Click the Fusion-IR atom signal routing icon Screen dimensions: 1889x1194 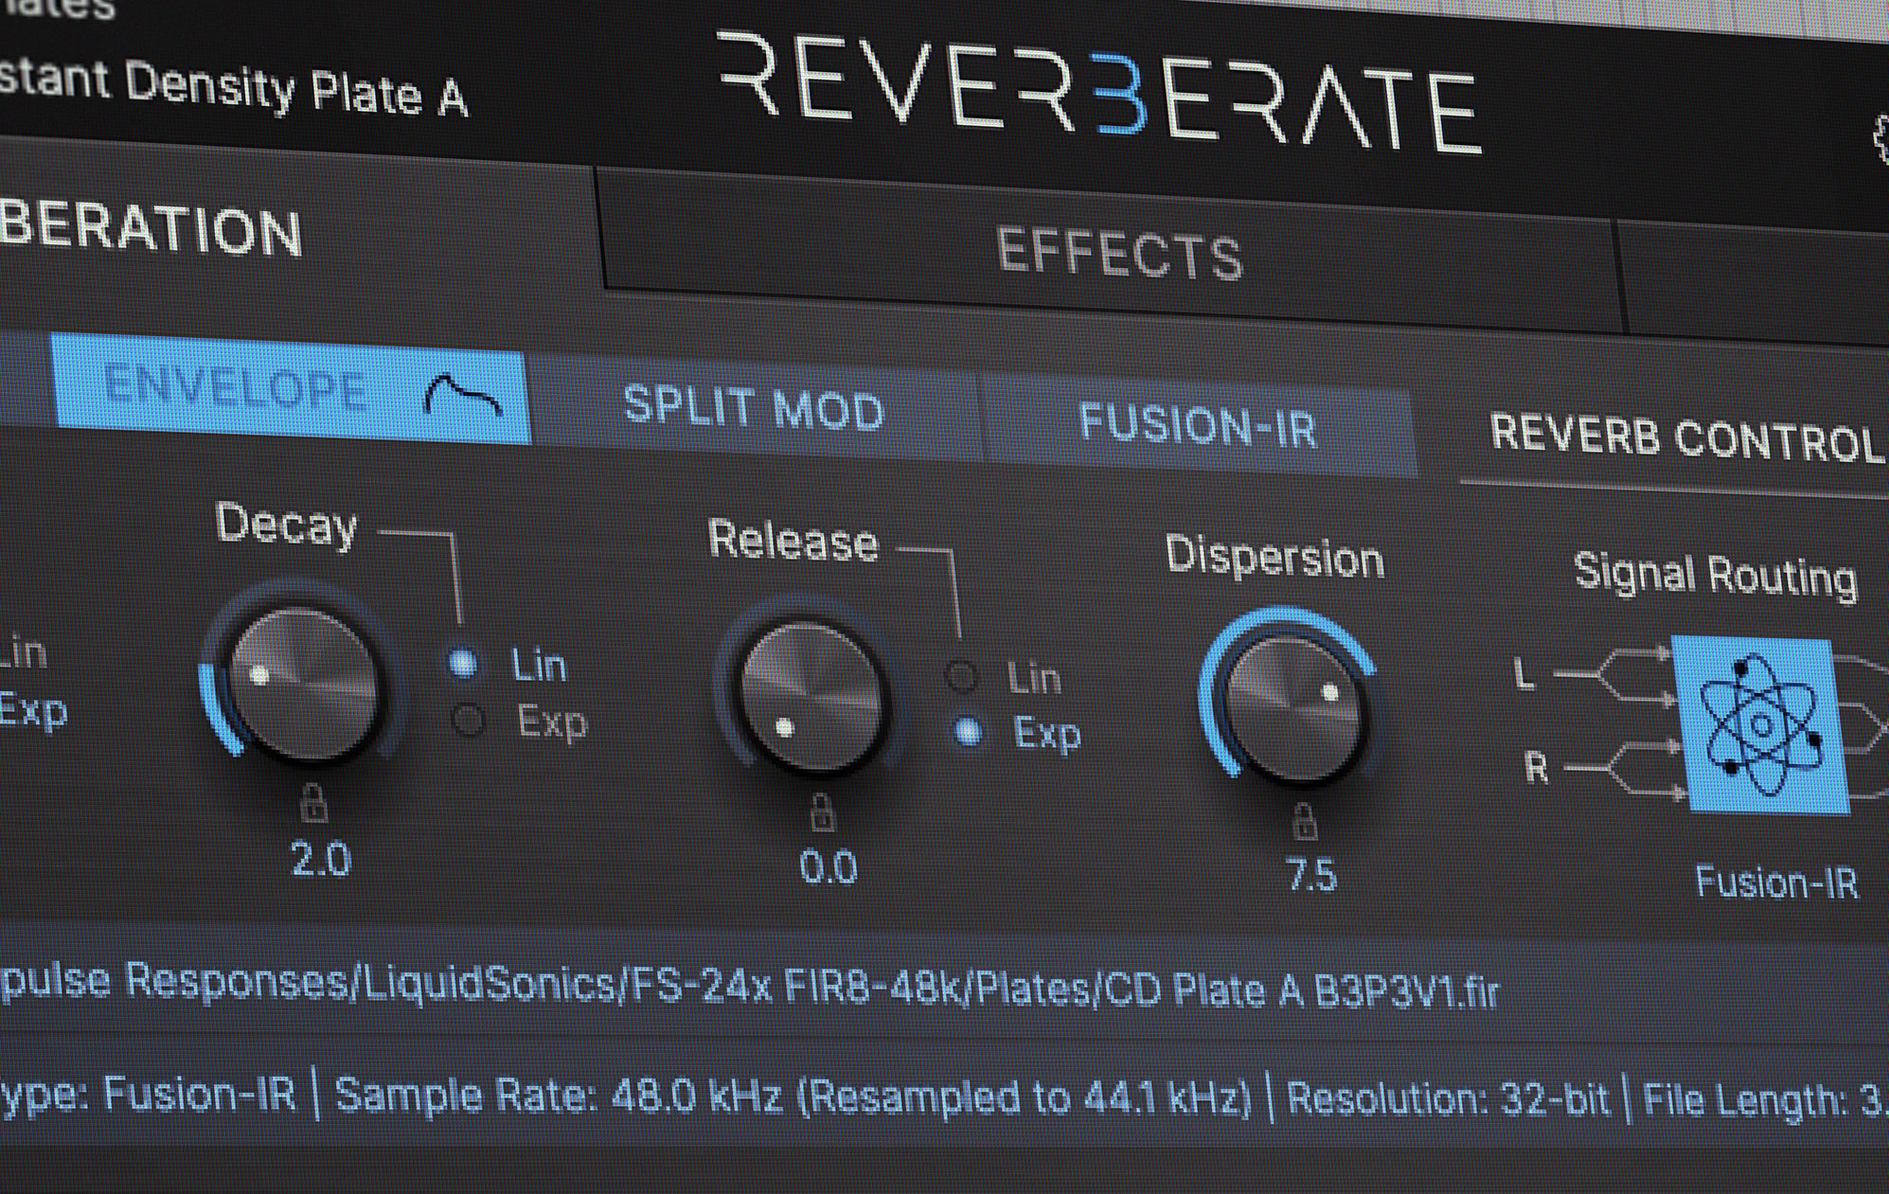tap(1760, 724)
